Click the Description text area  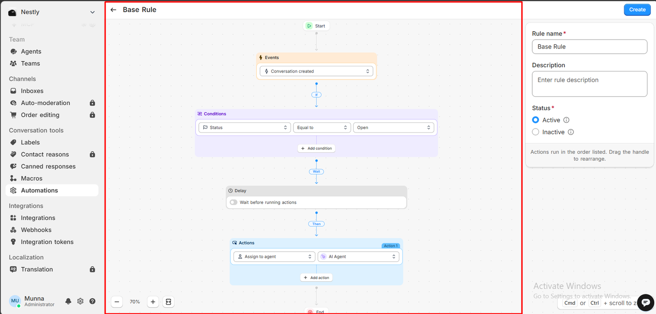589,84
